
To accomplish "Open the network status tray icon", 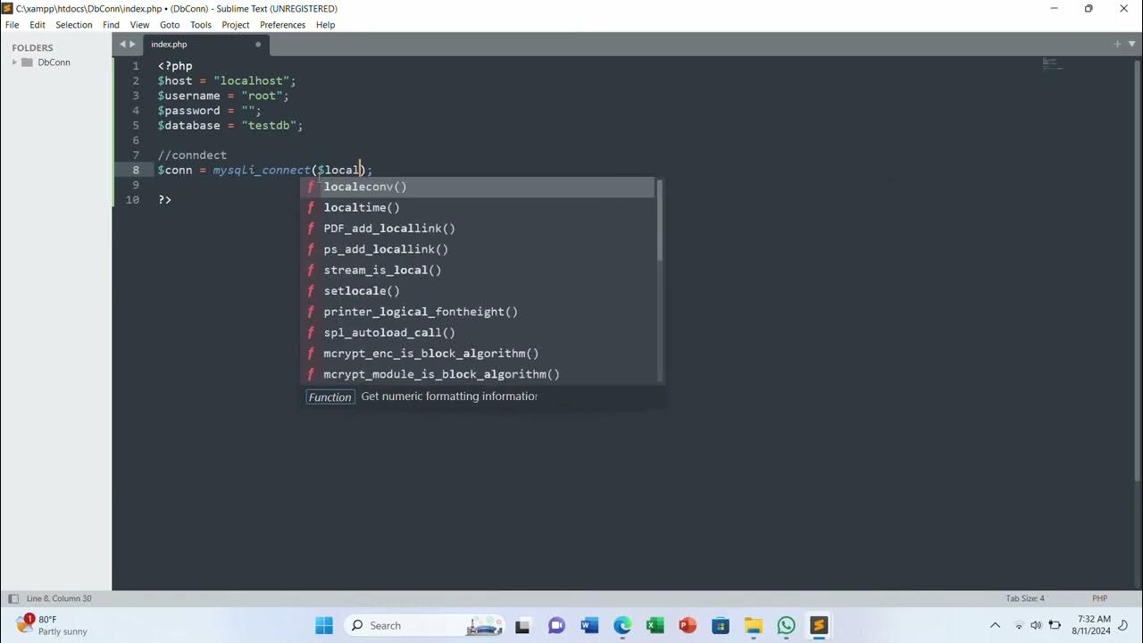I will coord(1019,625).
